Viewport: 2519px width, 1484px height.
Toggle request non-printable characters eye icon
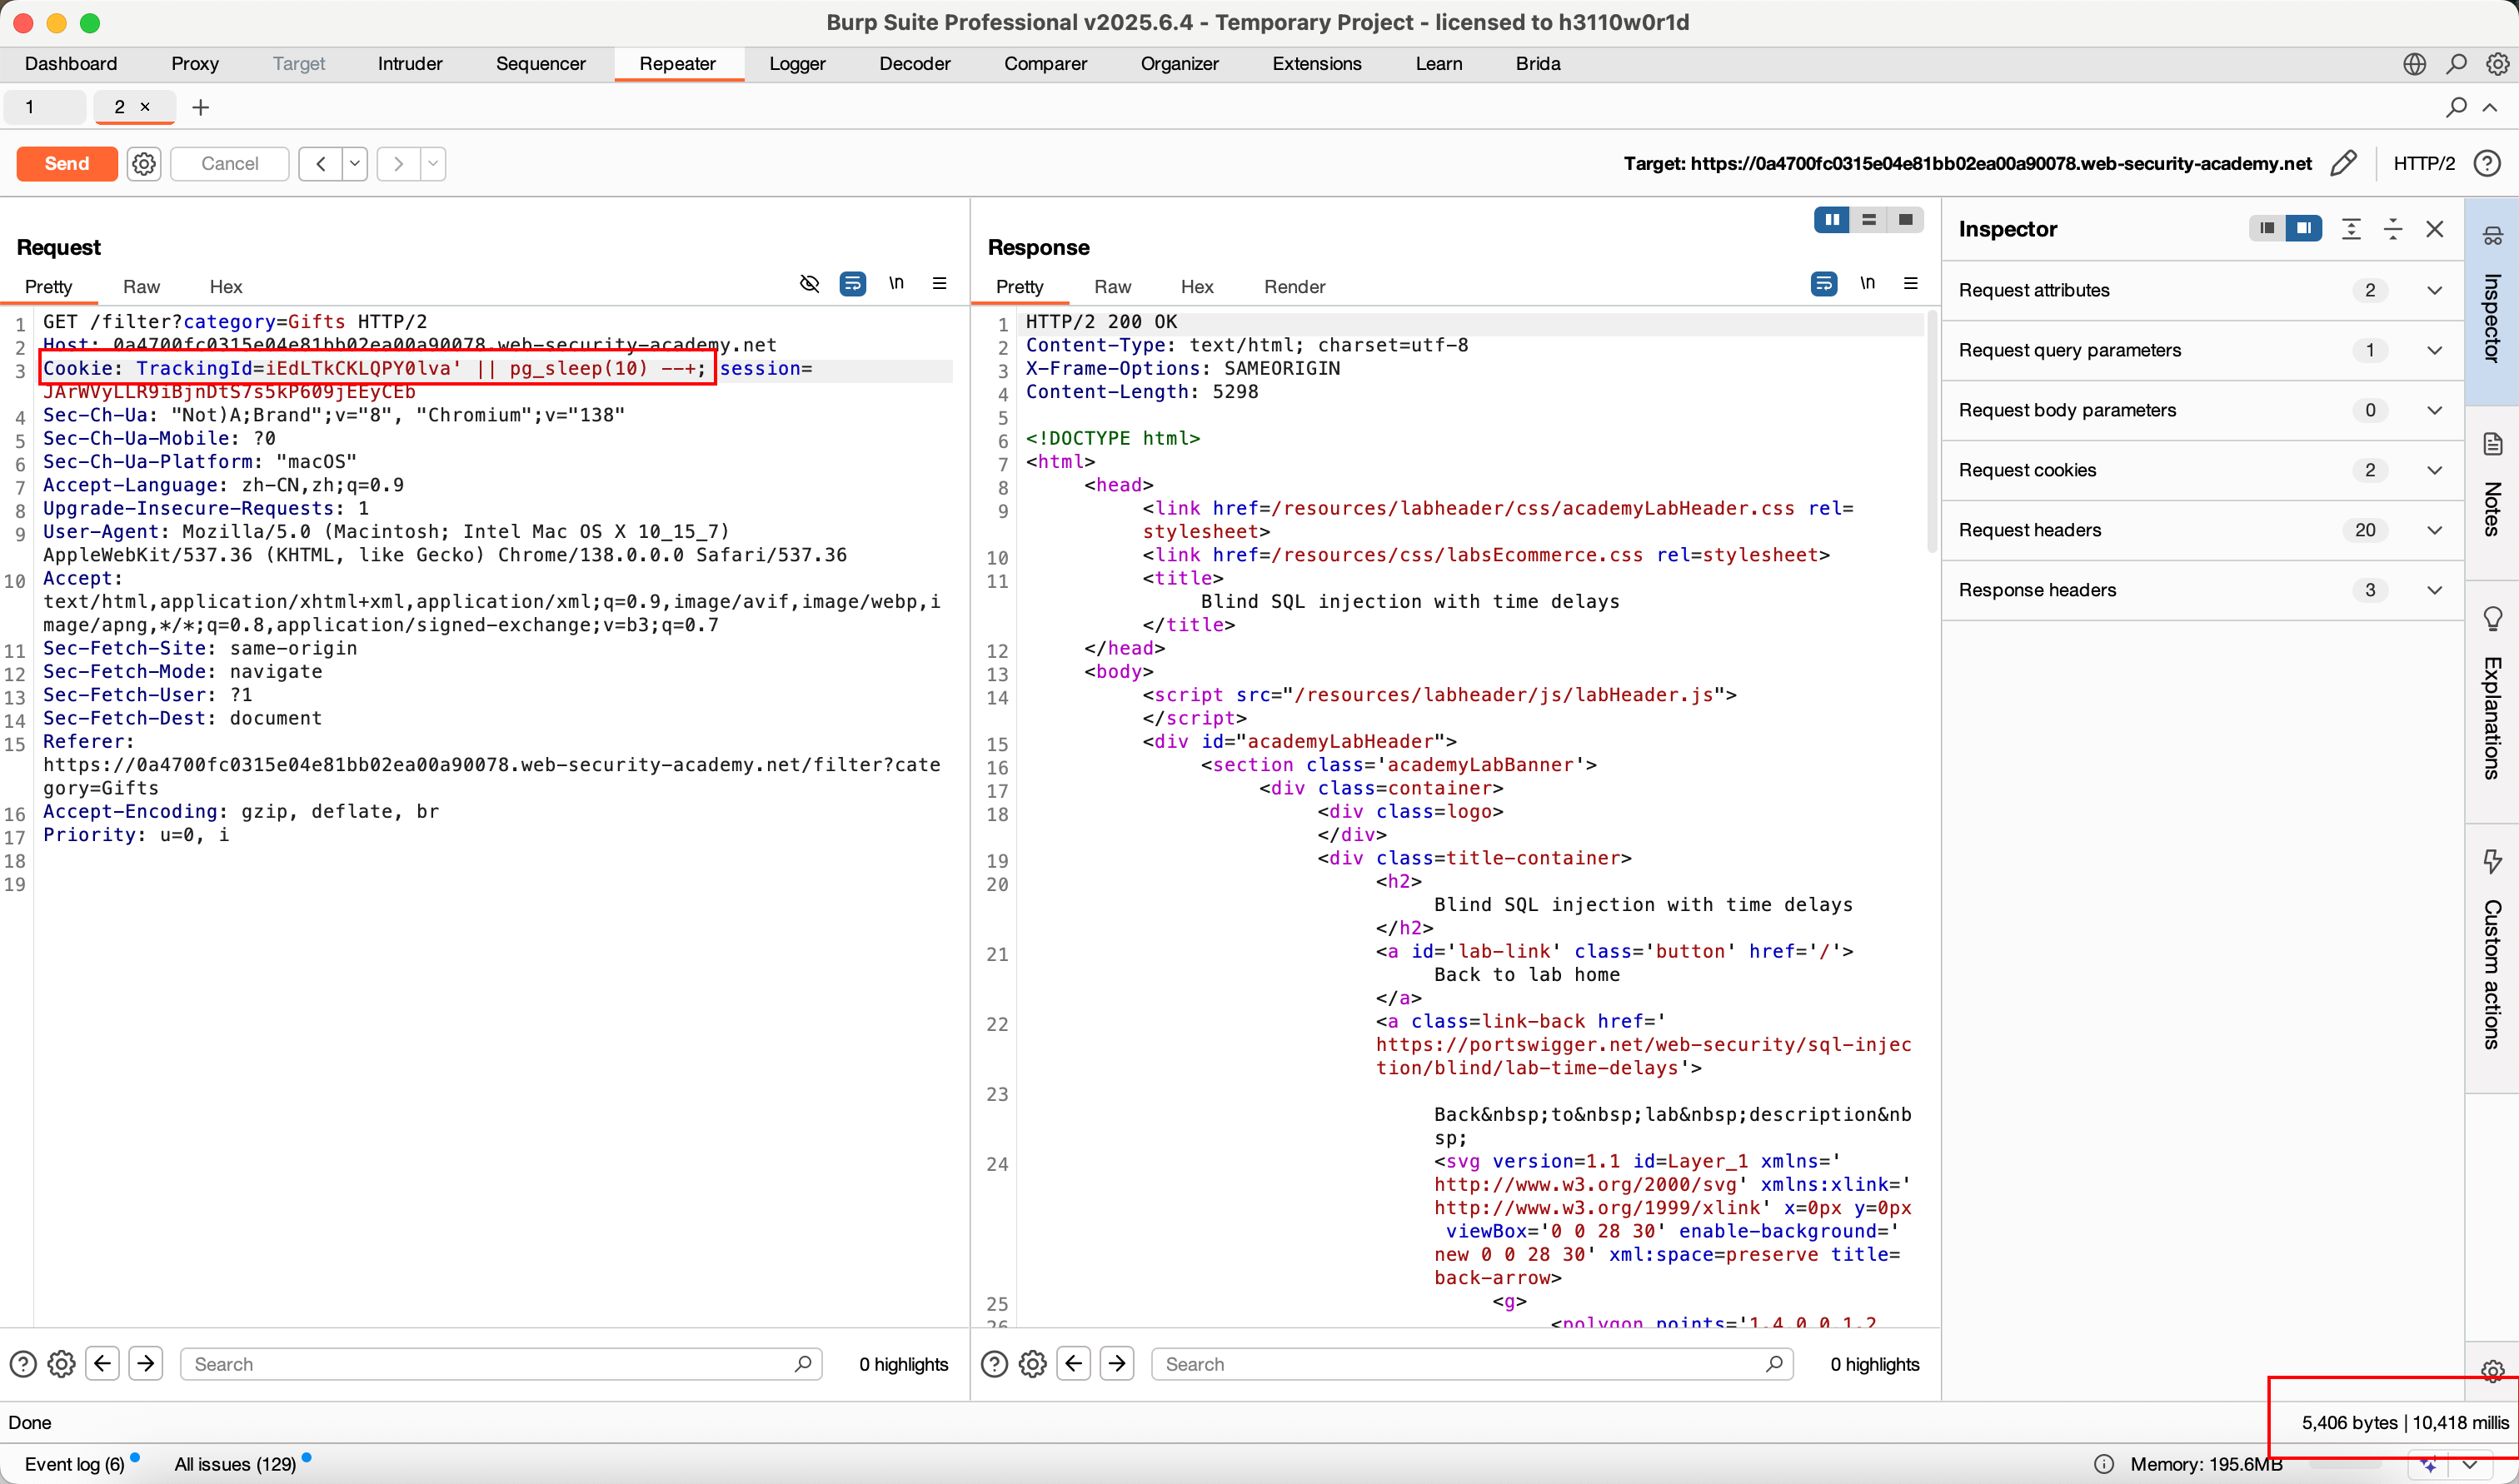point(810,284)
